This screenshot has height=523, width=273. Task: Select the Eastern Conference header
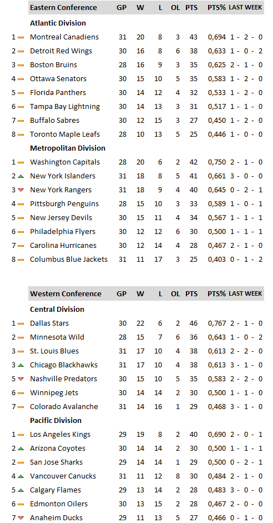[x=64, y=7]
